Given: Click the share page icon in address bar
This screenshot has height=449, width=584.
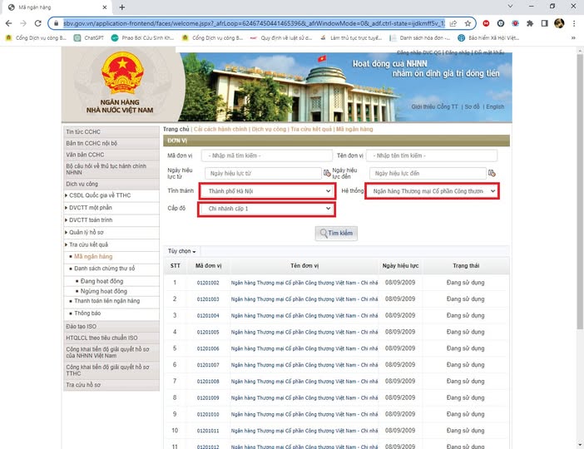Looking at the screenshot, I should pyautogui.click(x=453, y=23).
